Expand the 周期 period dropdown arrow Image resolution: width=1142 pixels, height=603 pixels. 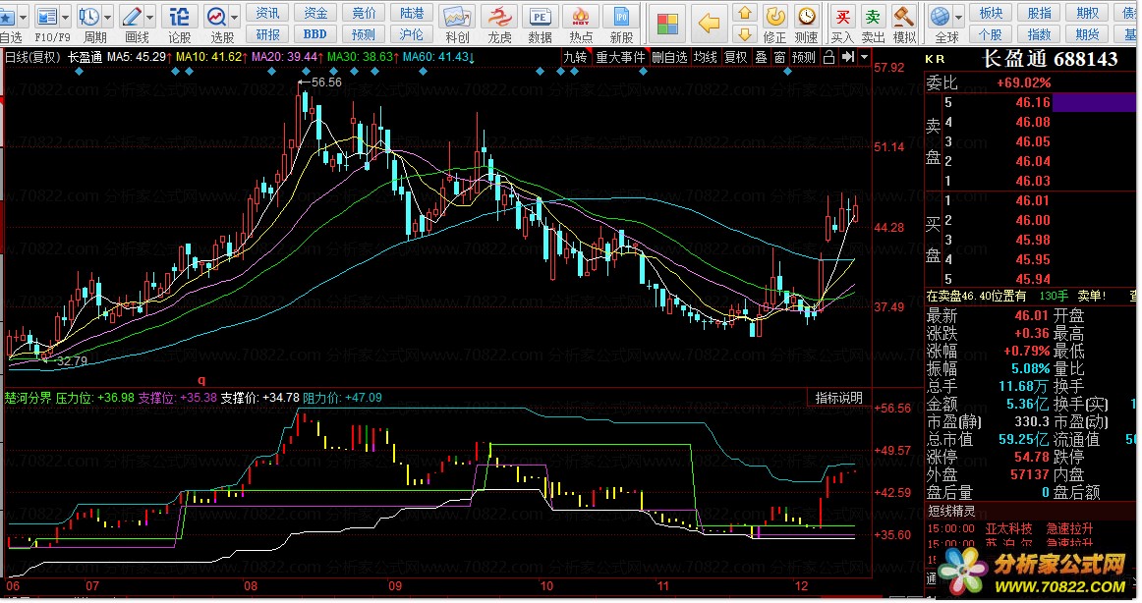106,17
